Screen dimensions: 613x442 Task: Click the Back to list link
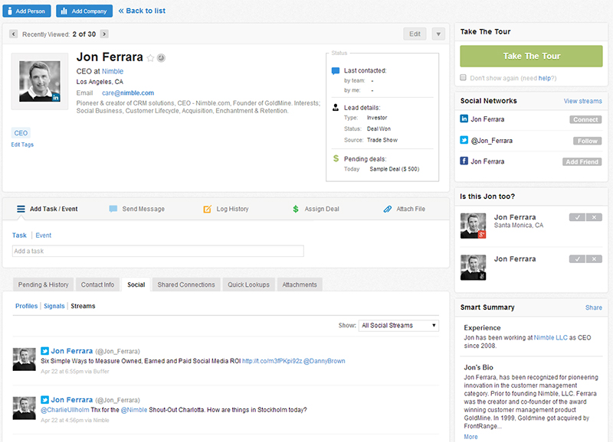[x=142, y=11]
